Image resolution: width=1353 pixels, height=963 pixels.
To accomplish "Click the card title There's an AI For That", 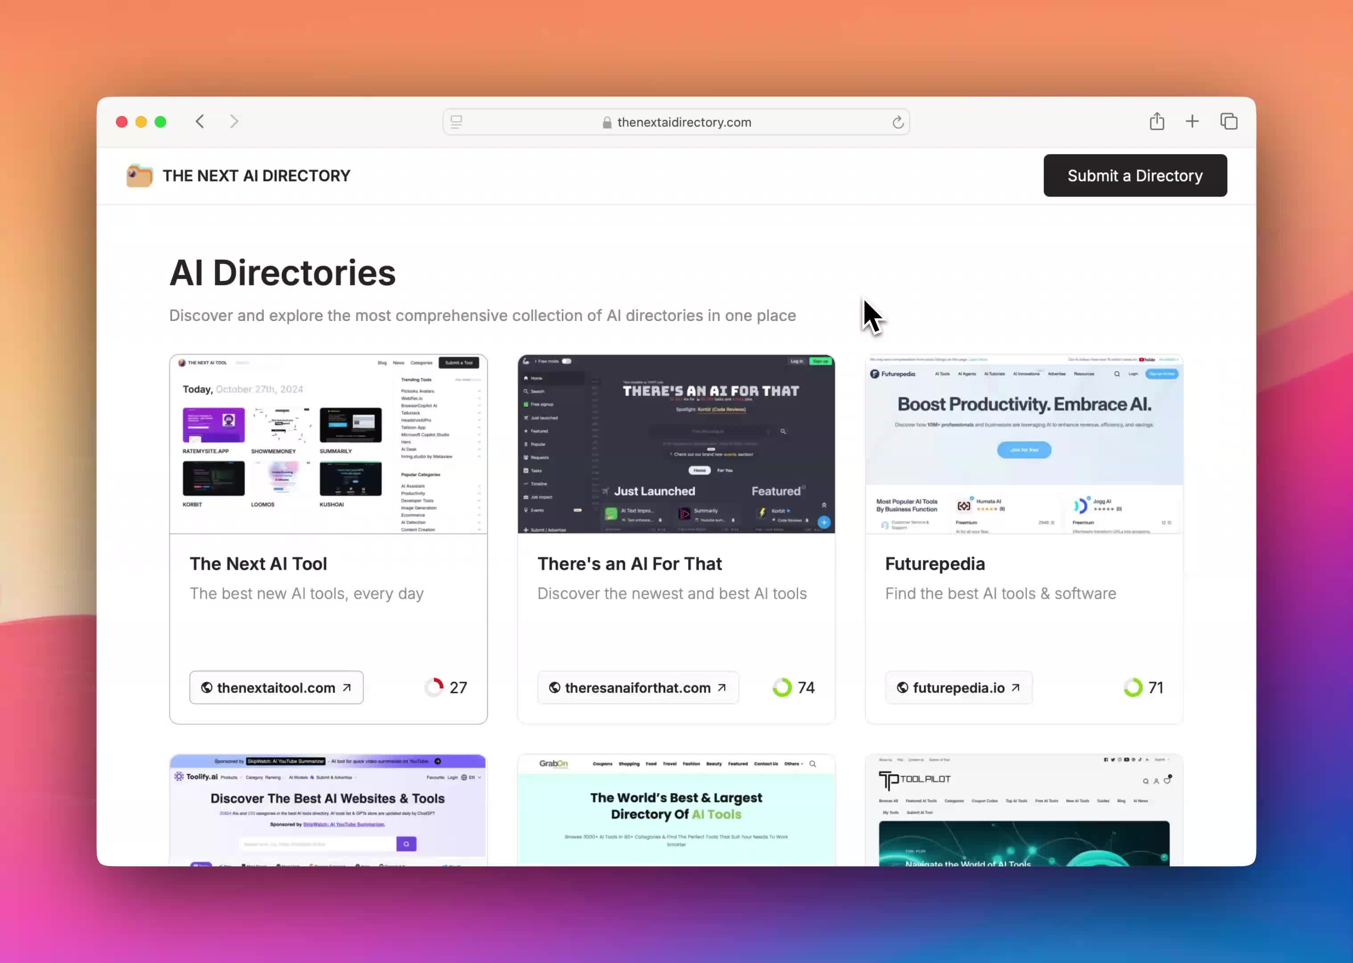I will [x=629, y=564].
